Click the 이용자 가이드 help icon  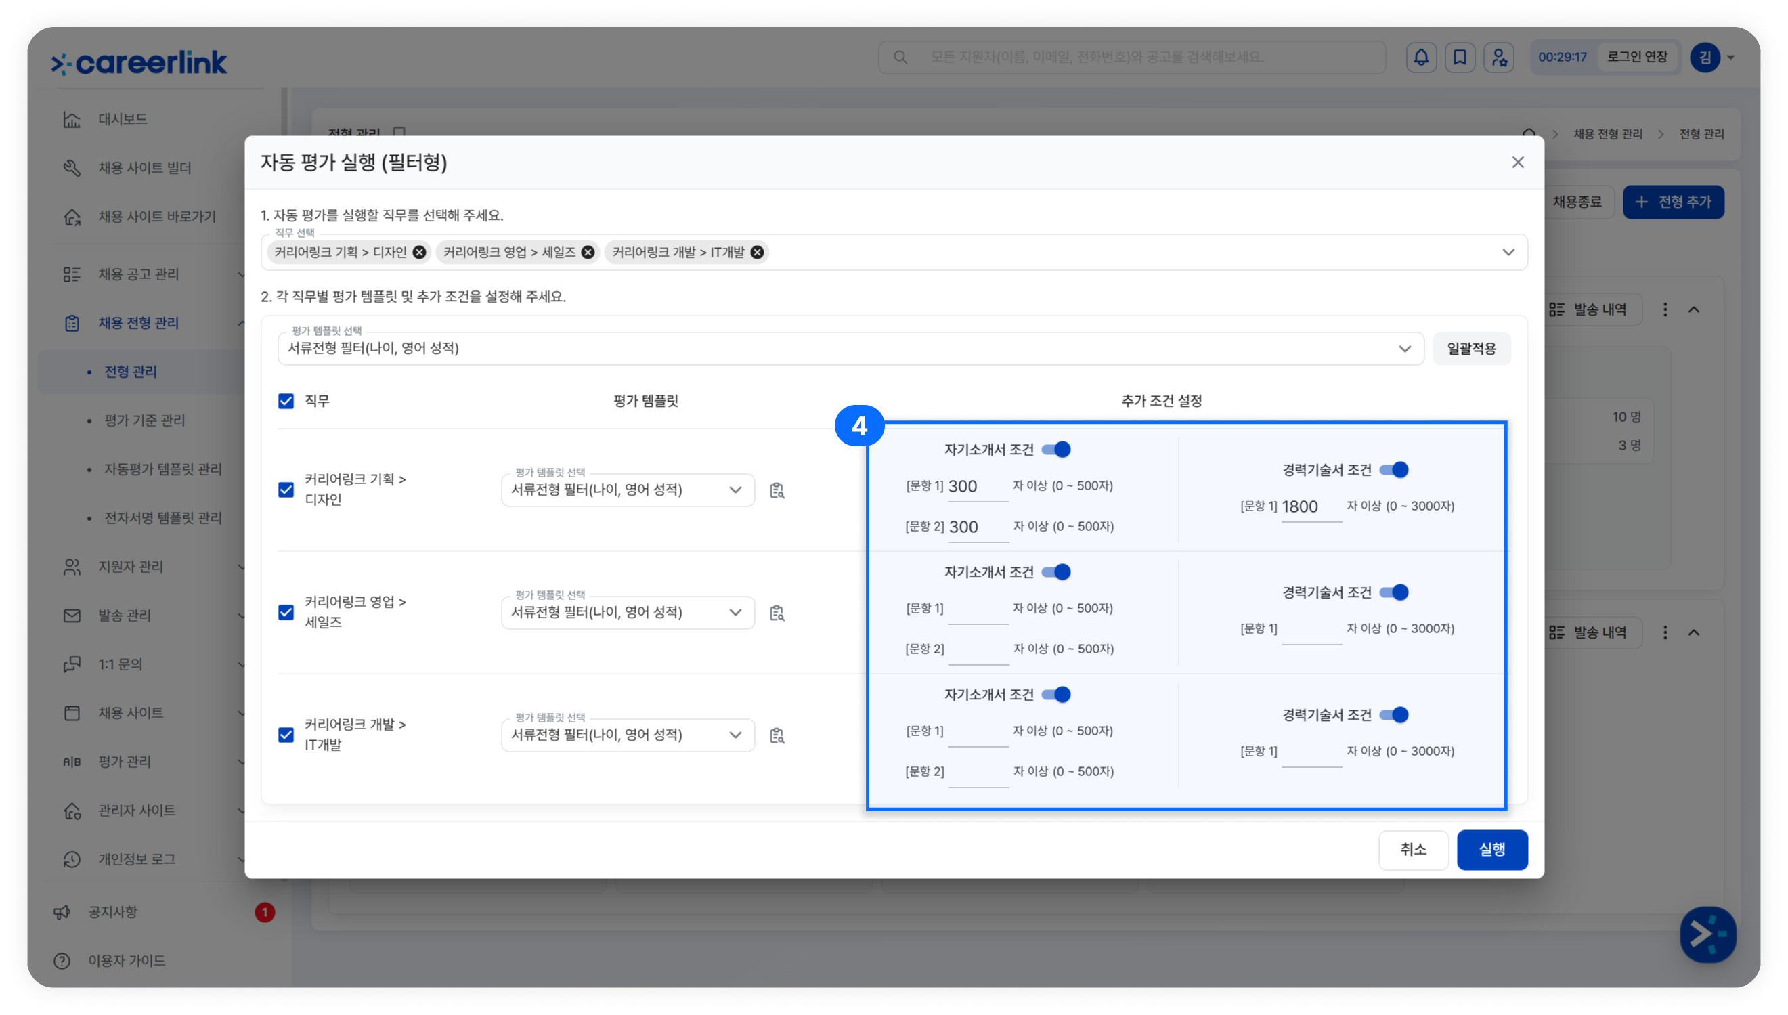point(62,961)
